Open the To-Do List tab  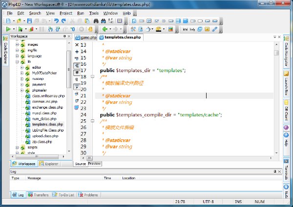(63, 195)
